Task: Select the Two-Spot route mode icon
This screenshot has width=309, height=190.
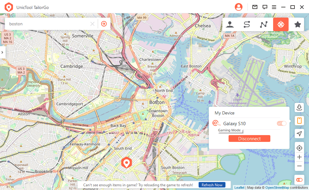Action: 247,24
